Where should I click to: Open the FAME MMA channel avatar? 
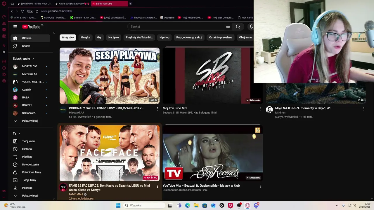click(x=63, y=187)
